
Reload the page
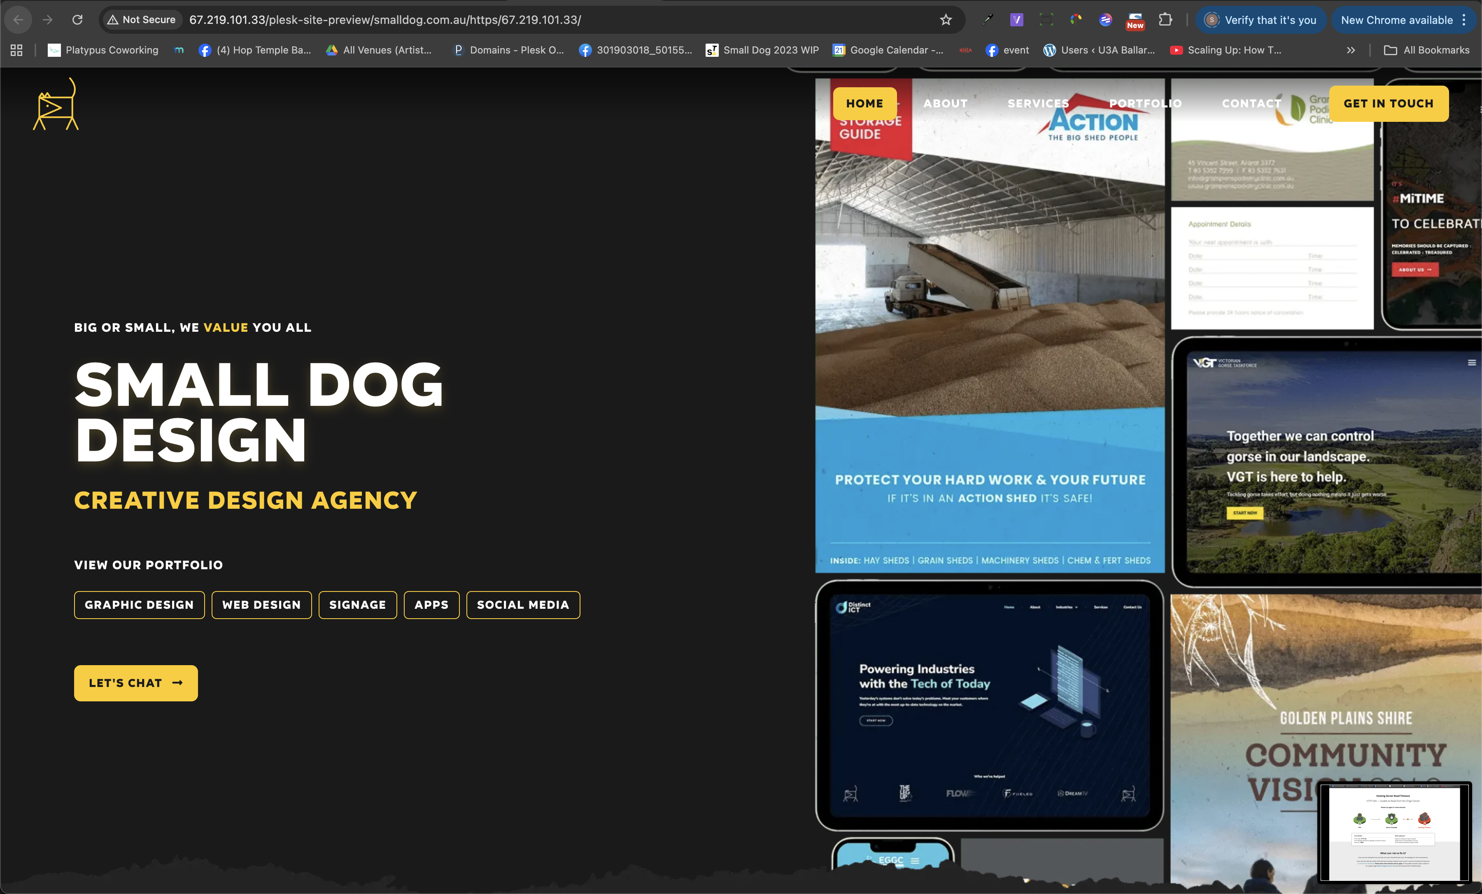pos(77,20)
